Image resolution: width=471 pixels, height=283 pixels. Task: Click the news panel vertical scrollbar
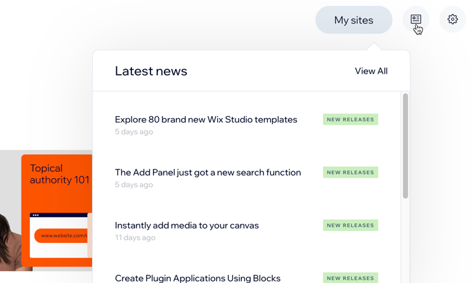pyautogui.click(x=405, y=146)
